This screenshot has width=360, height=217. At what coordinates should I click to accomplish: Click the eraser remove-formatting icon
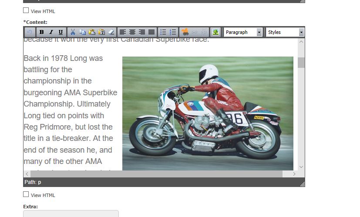click(111, 32)
